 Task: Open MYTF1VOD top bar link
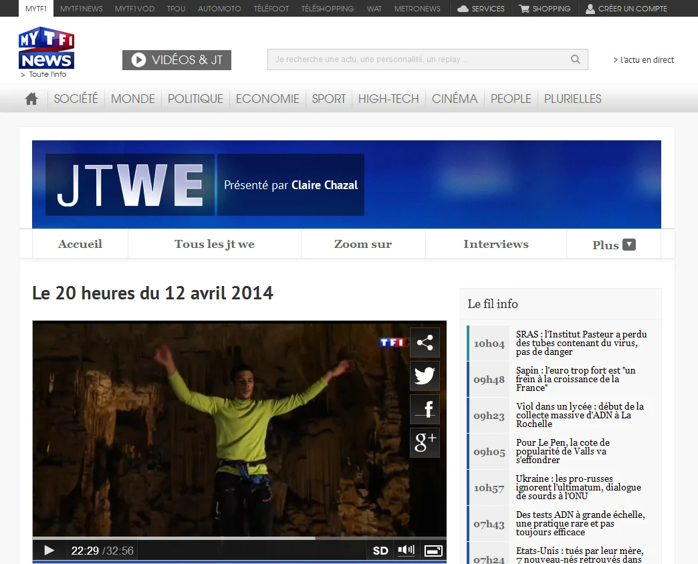click(x=134, y=9)
